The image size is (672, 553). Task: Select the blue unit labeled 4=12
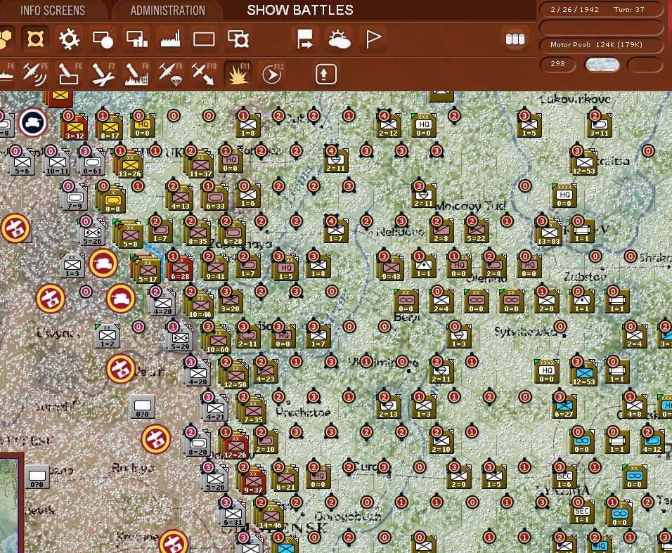[652, 441]
